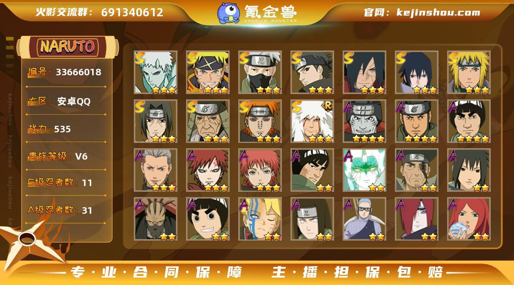
Task: Click the account number 33666018
Action: point(78,72)
